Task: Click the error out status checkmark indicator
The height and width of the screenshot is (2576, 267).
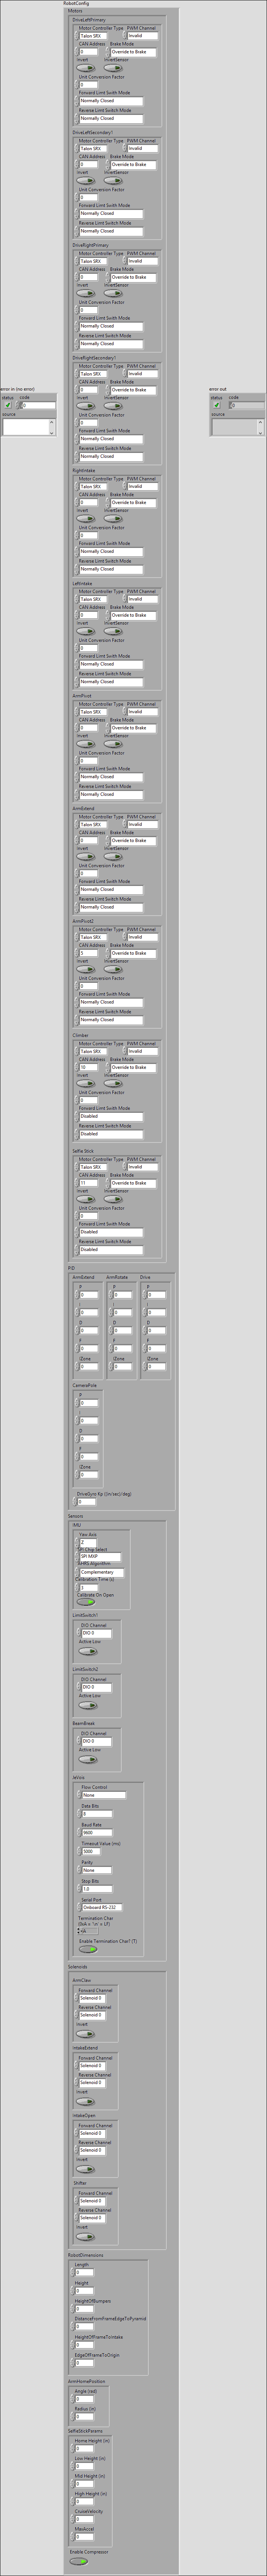Action: (x=217, y=405)
